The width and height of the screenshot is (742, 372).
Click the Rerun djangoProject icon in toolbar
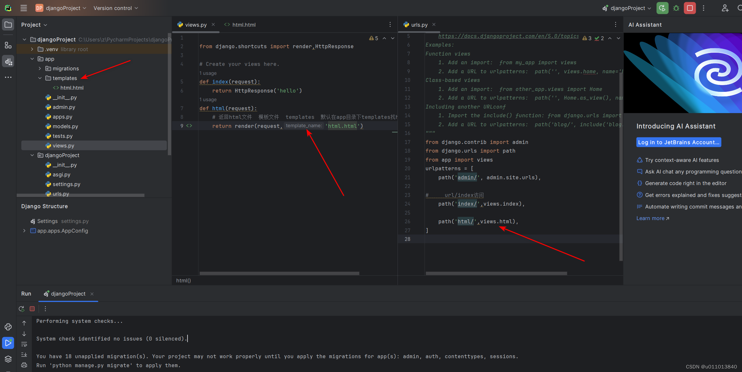click(x=662, y=8)
